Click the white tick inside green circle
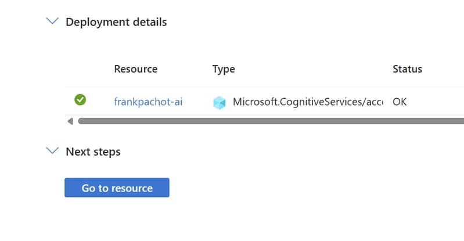The height and width of the screenshot is (241, 464). [x=80, y=100]
